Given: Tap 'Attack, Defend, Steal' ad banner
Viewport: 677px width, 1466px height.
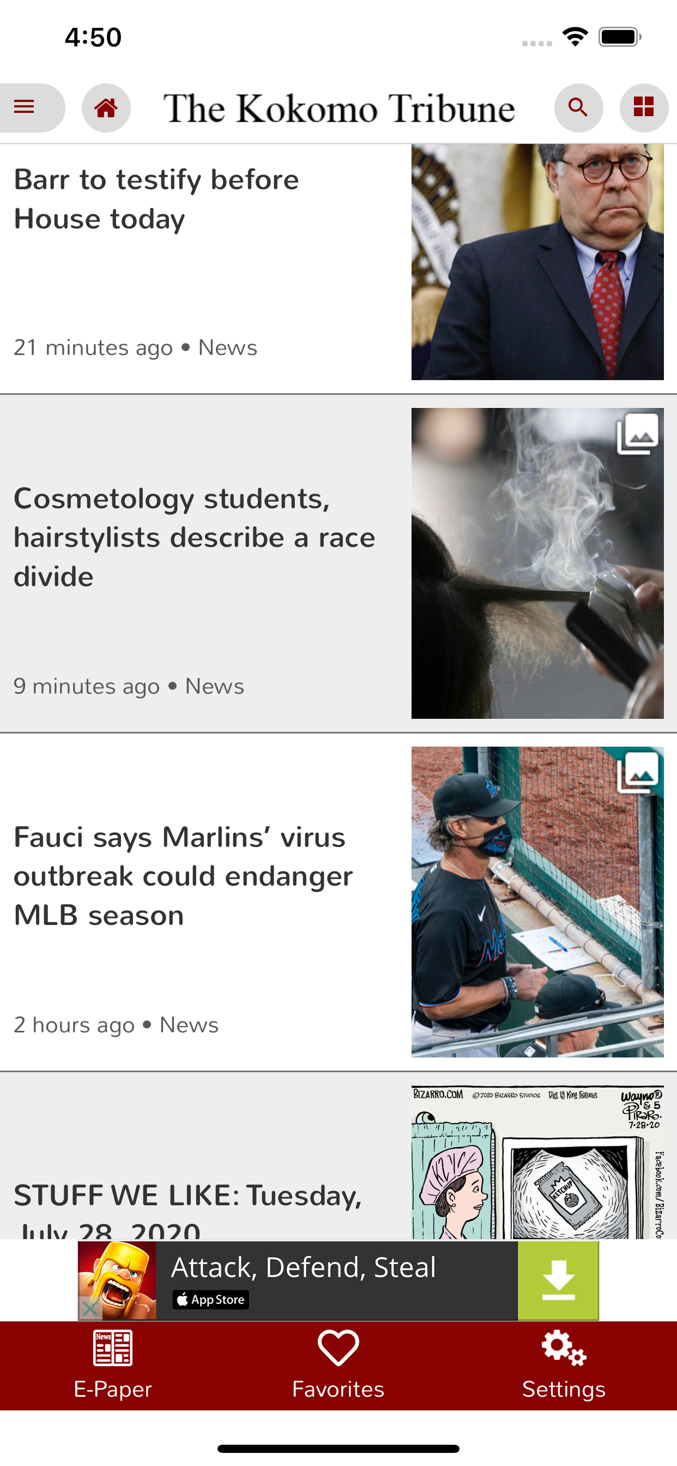Looking at the screenshot, I should click(338, 1281).
